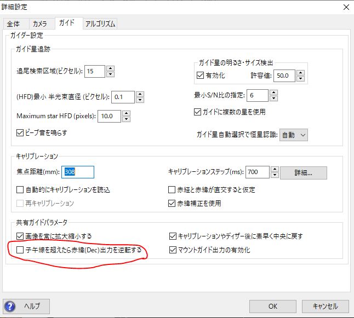Decrease minimum HFD value with down arrow
This screenshot has height=318, width=354.
point(140,100)
